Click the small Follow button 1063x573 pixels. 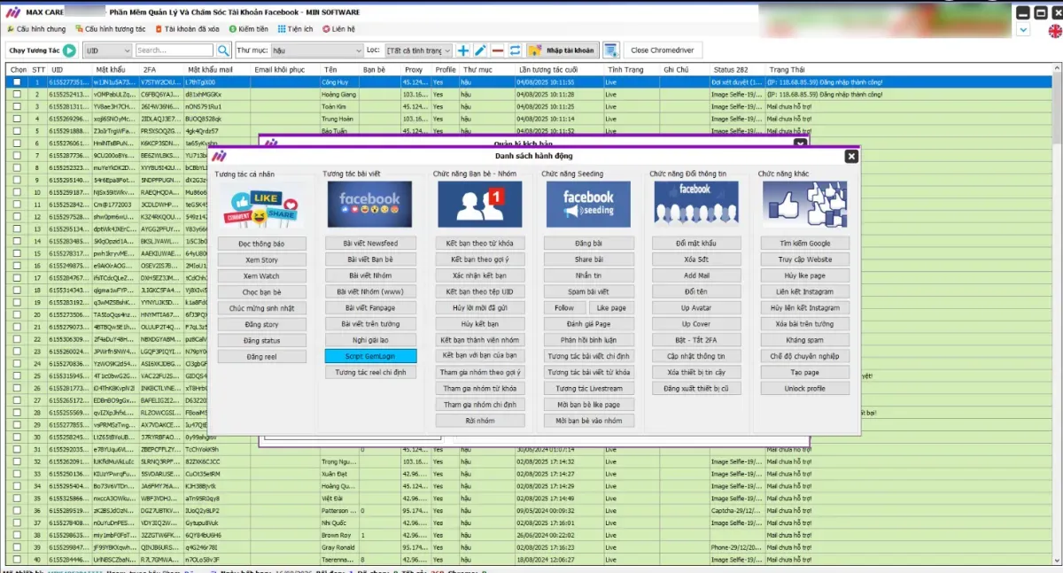[564, 308]
